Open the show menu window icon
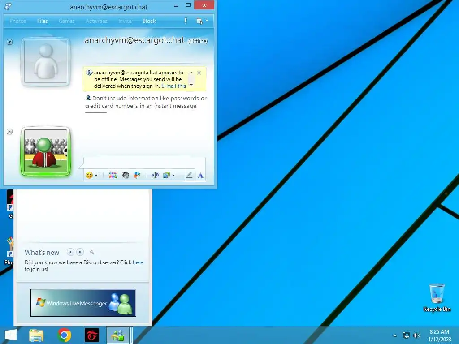This screenshot has height=344, width=459. click(199, 21)
